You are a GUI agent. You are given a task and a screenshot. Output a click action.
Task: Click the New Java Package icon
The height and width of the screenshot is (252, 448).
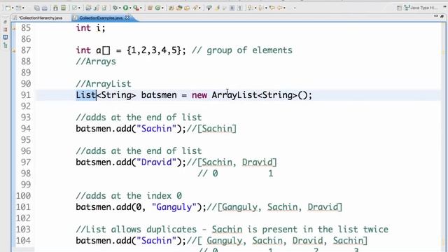[150, 8]
